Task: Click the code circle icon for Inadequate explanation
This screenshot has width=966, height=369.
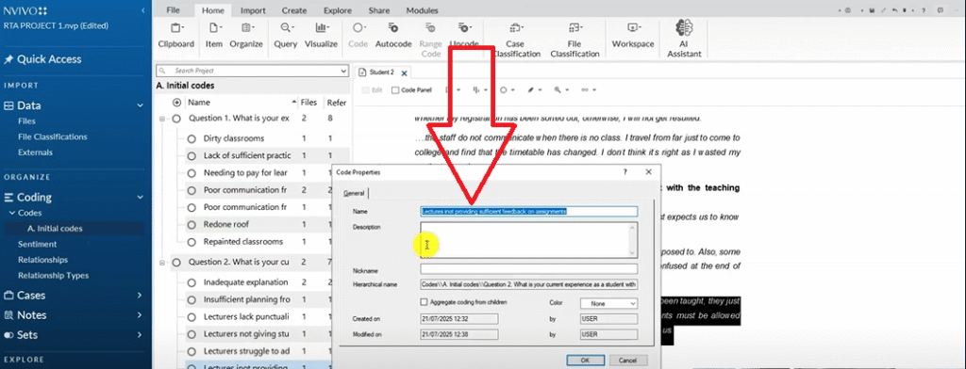Action: pos(191,282)
